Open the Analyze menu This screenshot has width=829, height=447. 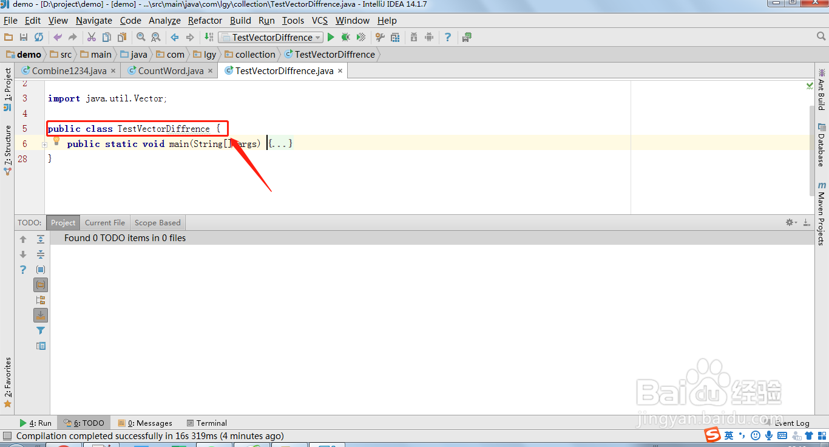click(x=164, y=20)
